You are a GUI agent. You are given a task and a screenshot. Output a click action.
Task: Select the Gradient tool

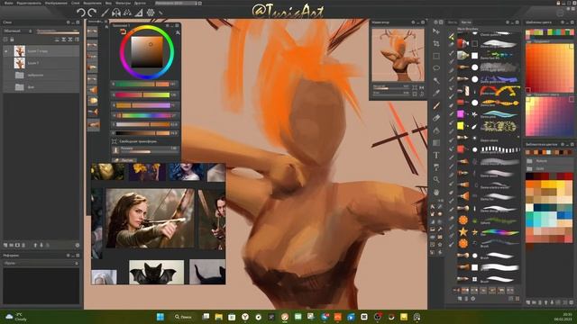(x=436, y=143)
